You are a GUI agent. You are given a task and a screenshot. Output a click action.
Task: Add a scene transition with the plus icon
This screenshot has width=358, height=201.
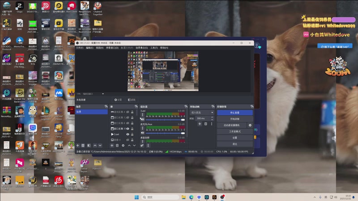tap(200, 124)
